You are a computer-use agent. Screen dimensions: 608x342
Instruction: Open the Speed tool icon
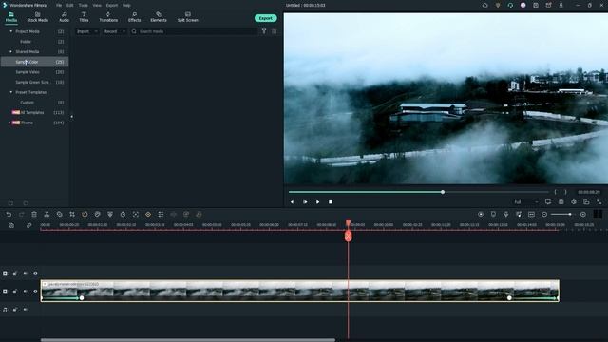point(85,214)
